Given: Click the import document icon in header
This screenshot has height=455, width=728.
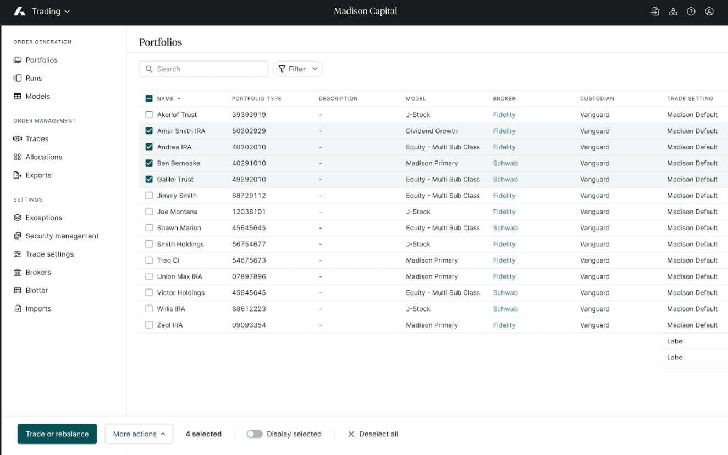Looking at the screenshot, I should (x=655, y=12).
